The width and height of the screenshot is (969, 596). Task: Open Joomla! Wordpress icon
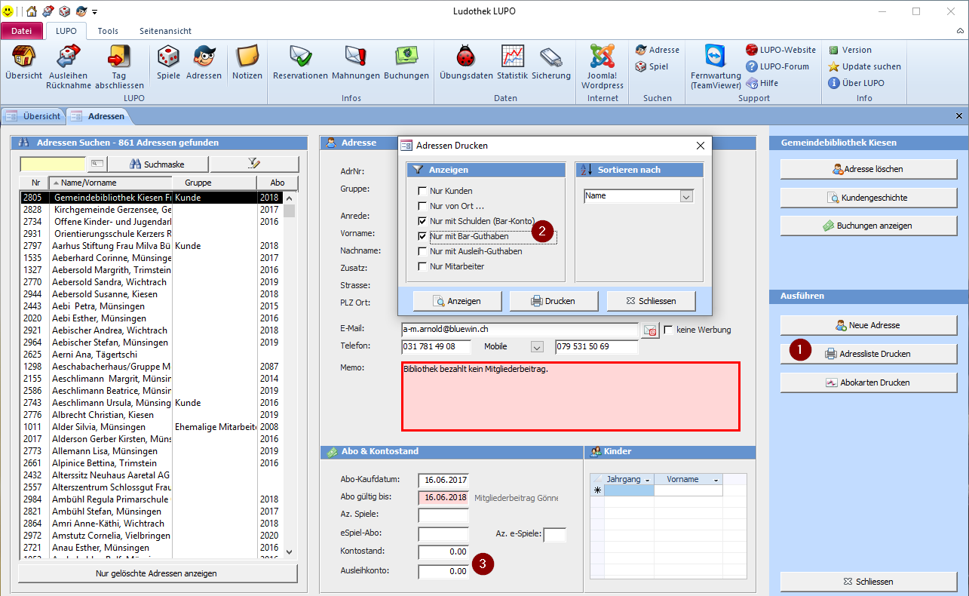[603, 66]
